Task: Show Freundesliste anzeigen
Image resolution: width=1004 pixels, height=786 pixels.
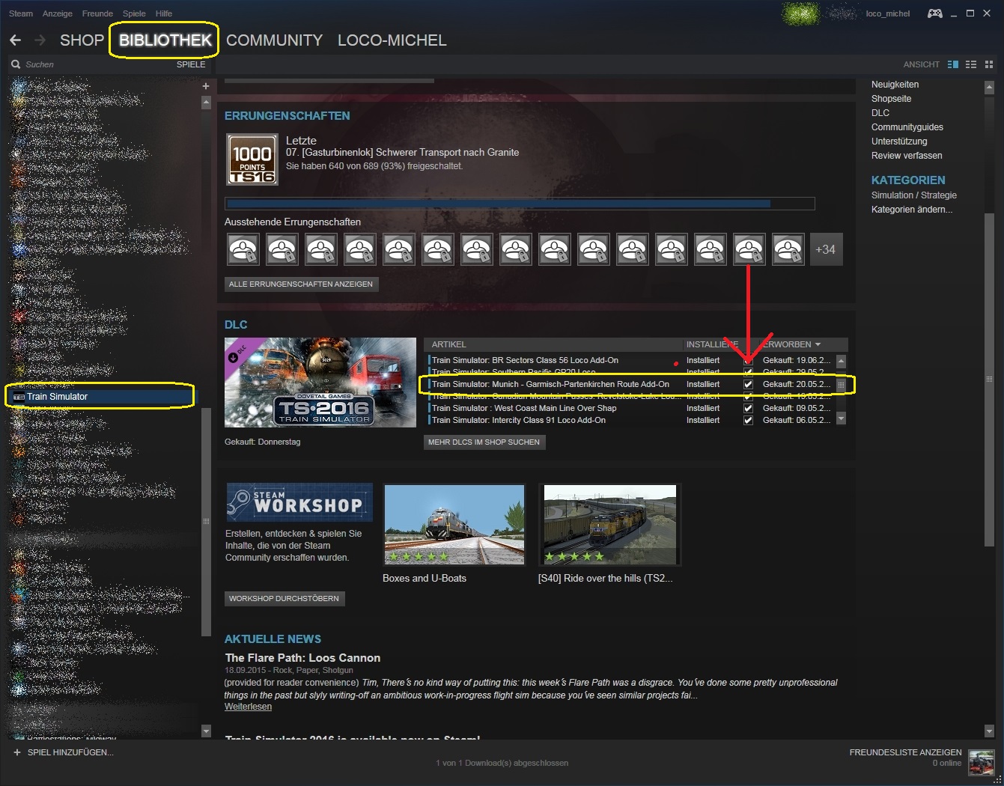Action: [905, 752]
